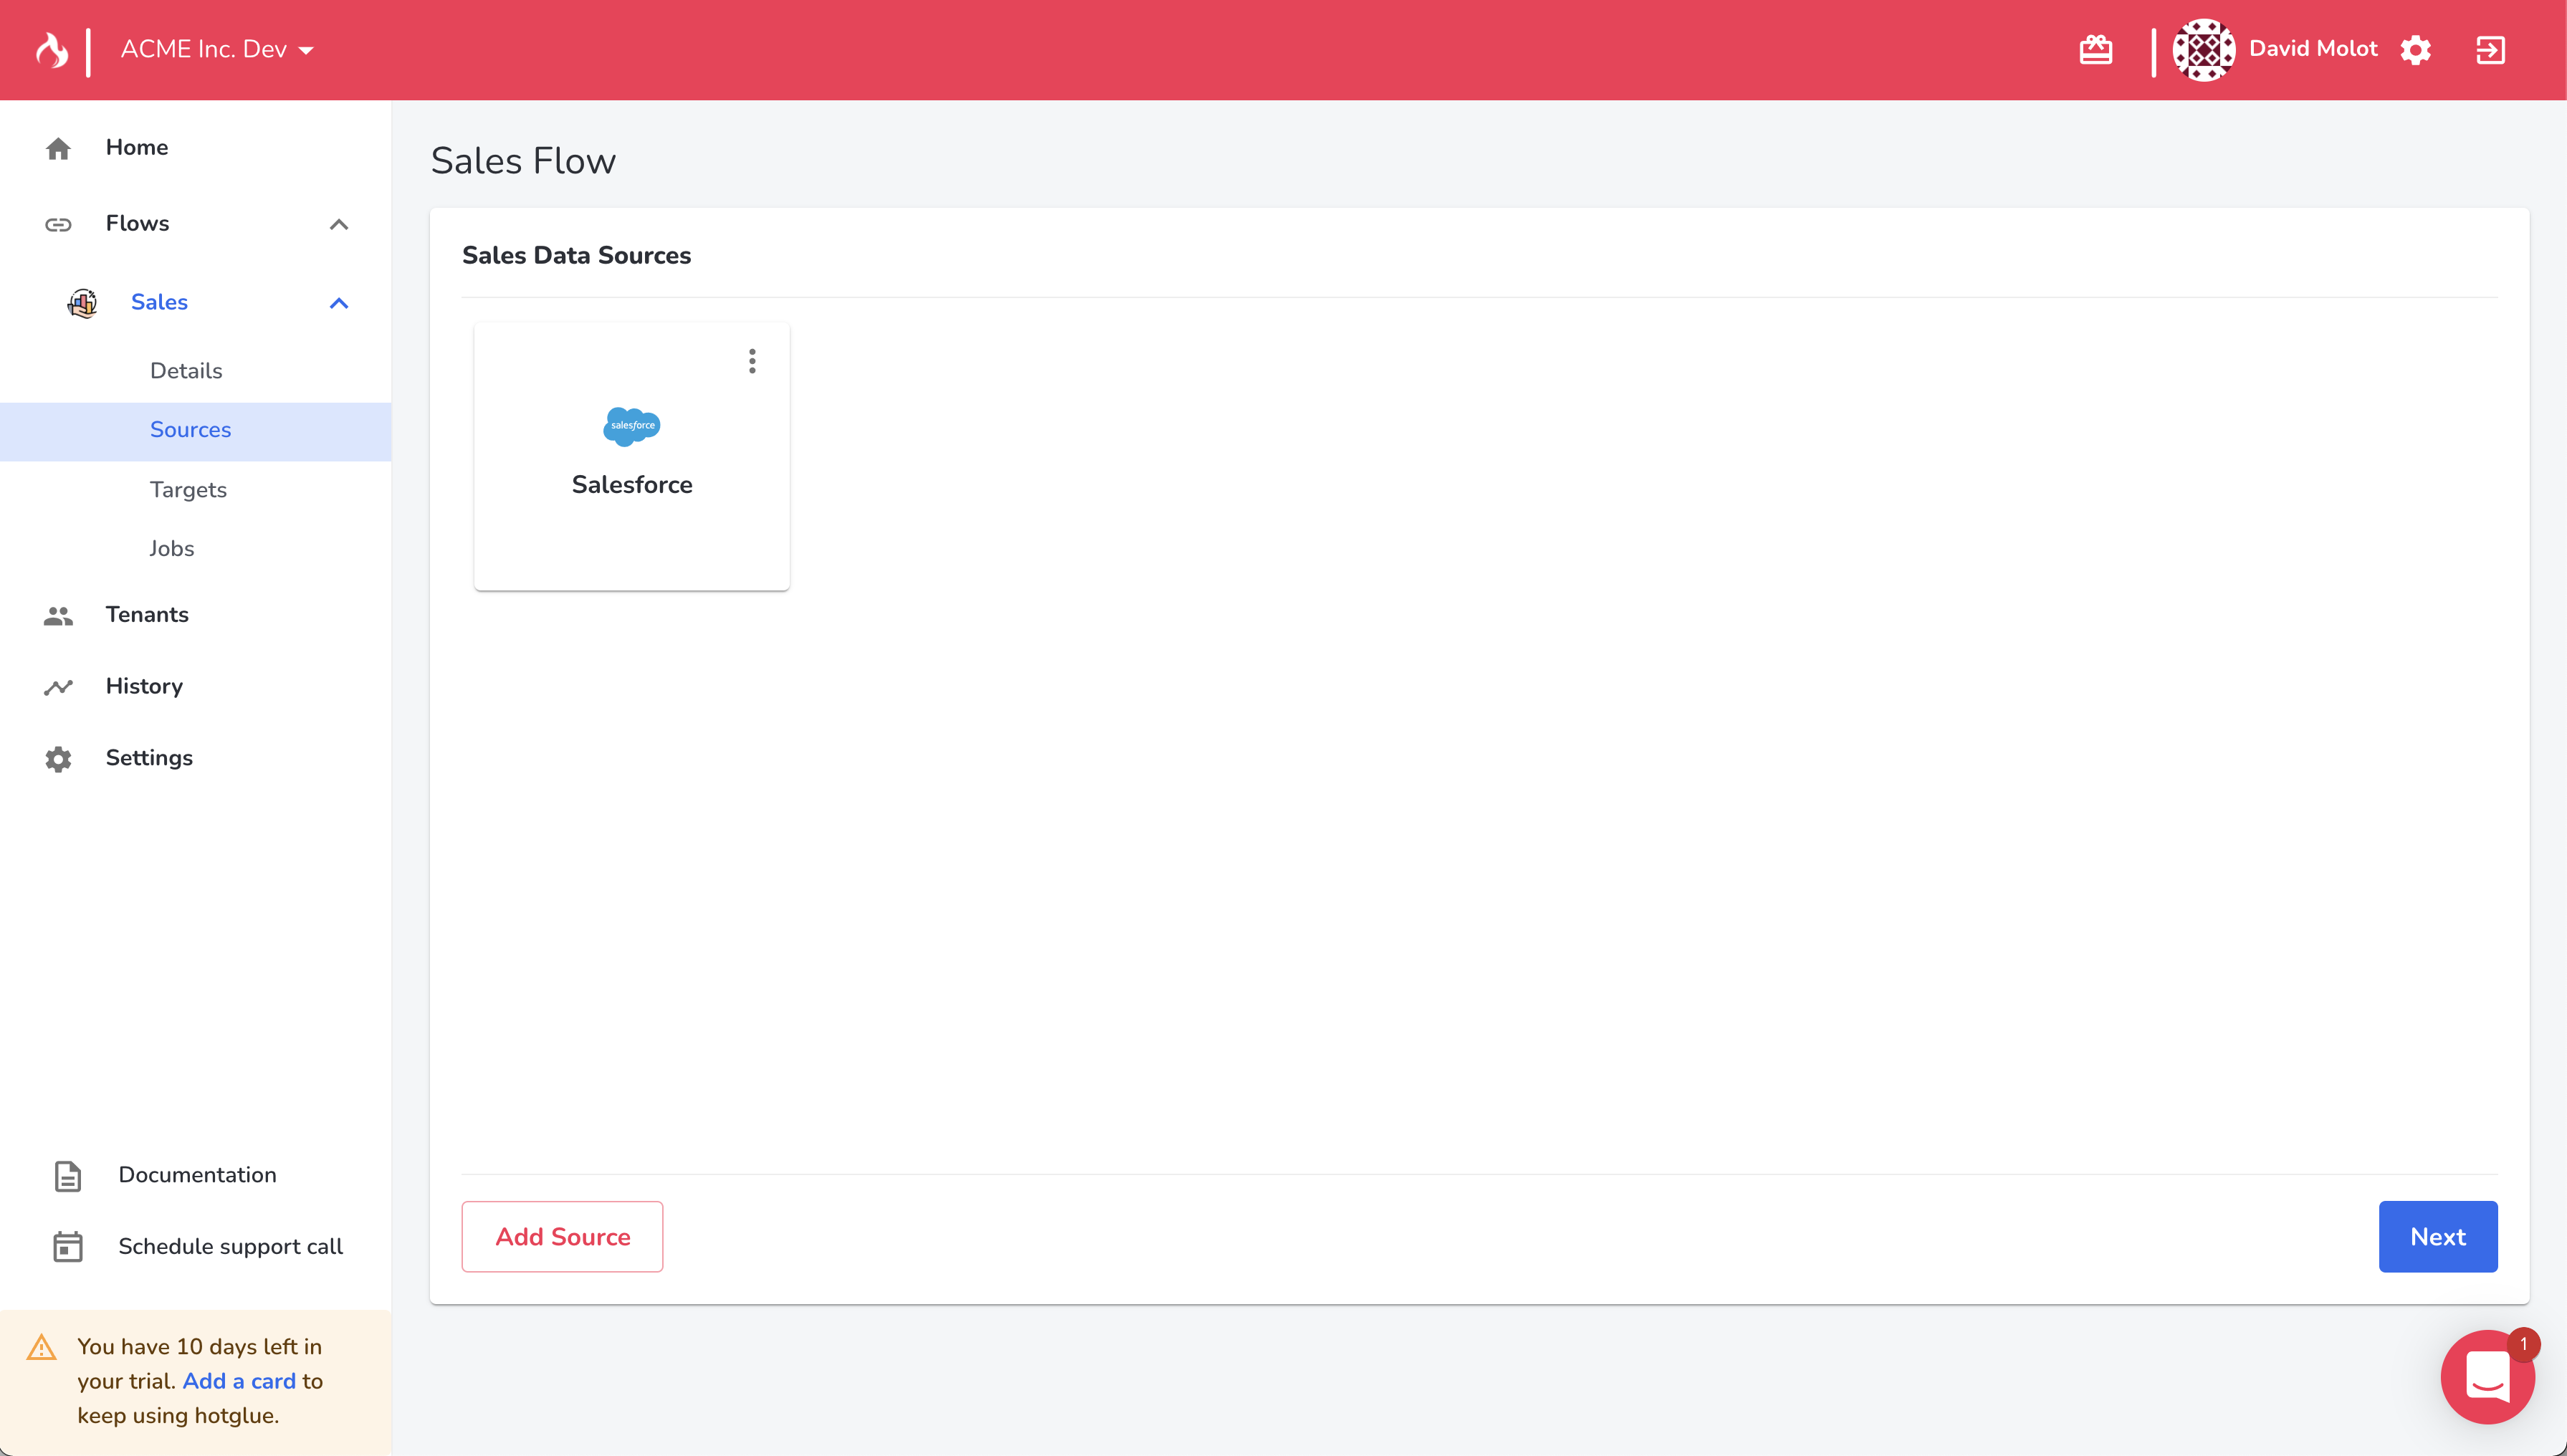Click the Salesforce source name

632,485
